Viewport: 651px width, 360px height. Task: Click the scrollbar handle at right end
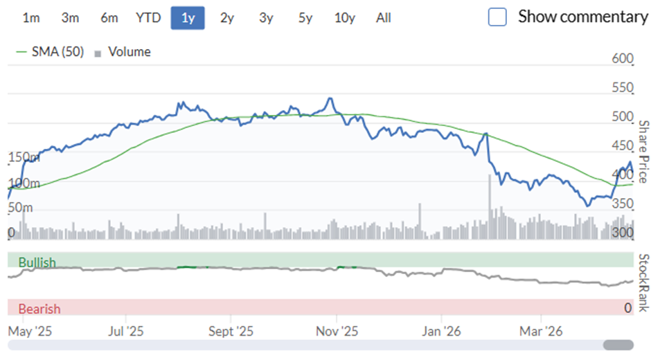[618, 345]
